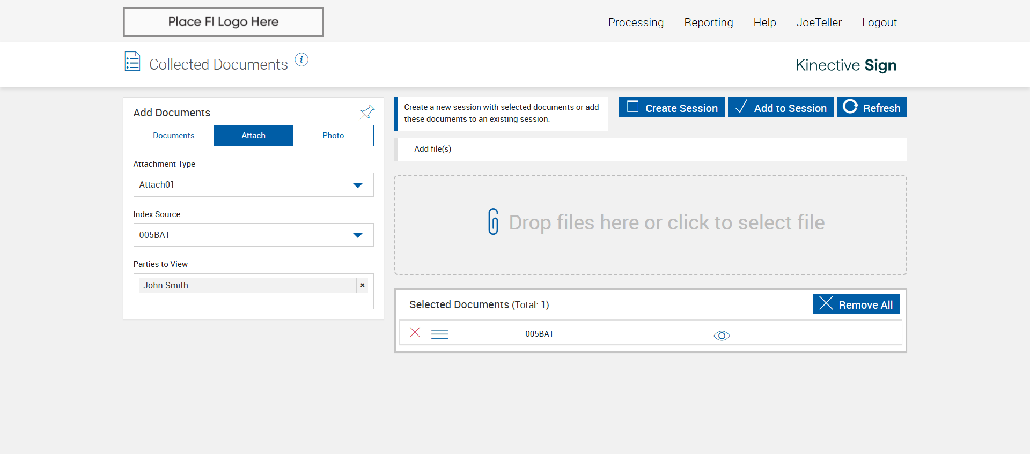The height and width of the screenshot is (454, 1030).
Task: Click the info icon beside Collected Documents
Action: point(301,60)
